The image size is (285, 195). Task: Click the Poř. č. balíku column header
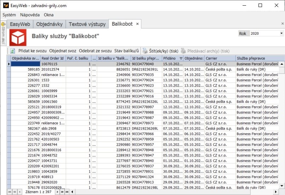78,58
